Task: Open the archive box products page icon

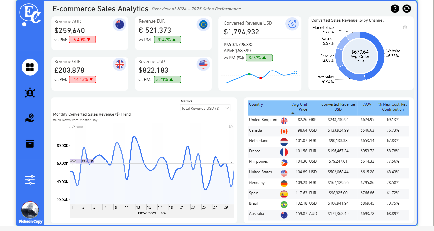Action: pos(30,143)
